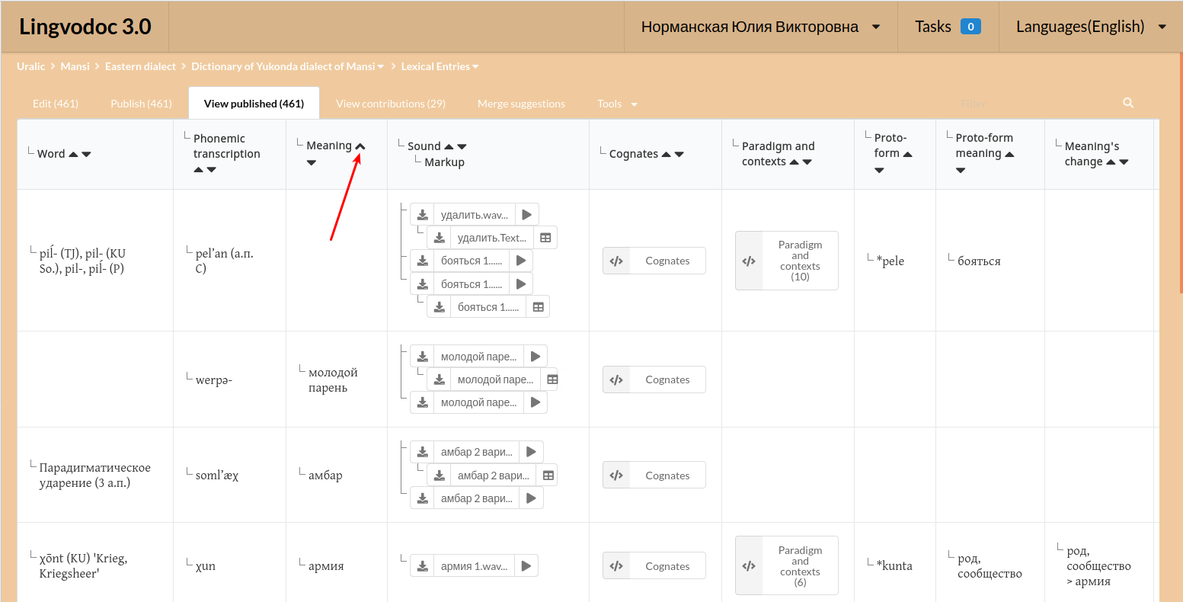Sort the Word column ascending
The image size is (1183, 602).
tap(75, 153)
